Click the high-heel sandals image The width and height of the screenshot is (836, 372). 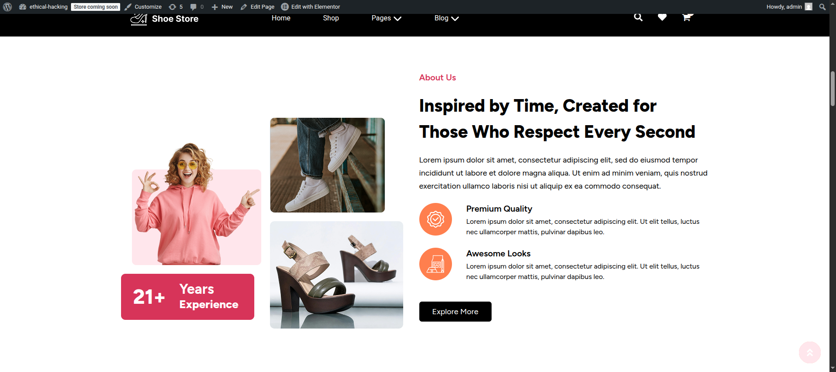point(337,275)
